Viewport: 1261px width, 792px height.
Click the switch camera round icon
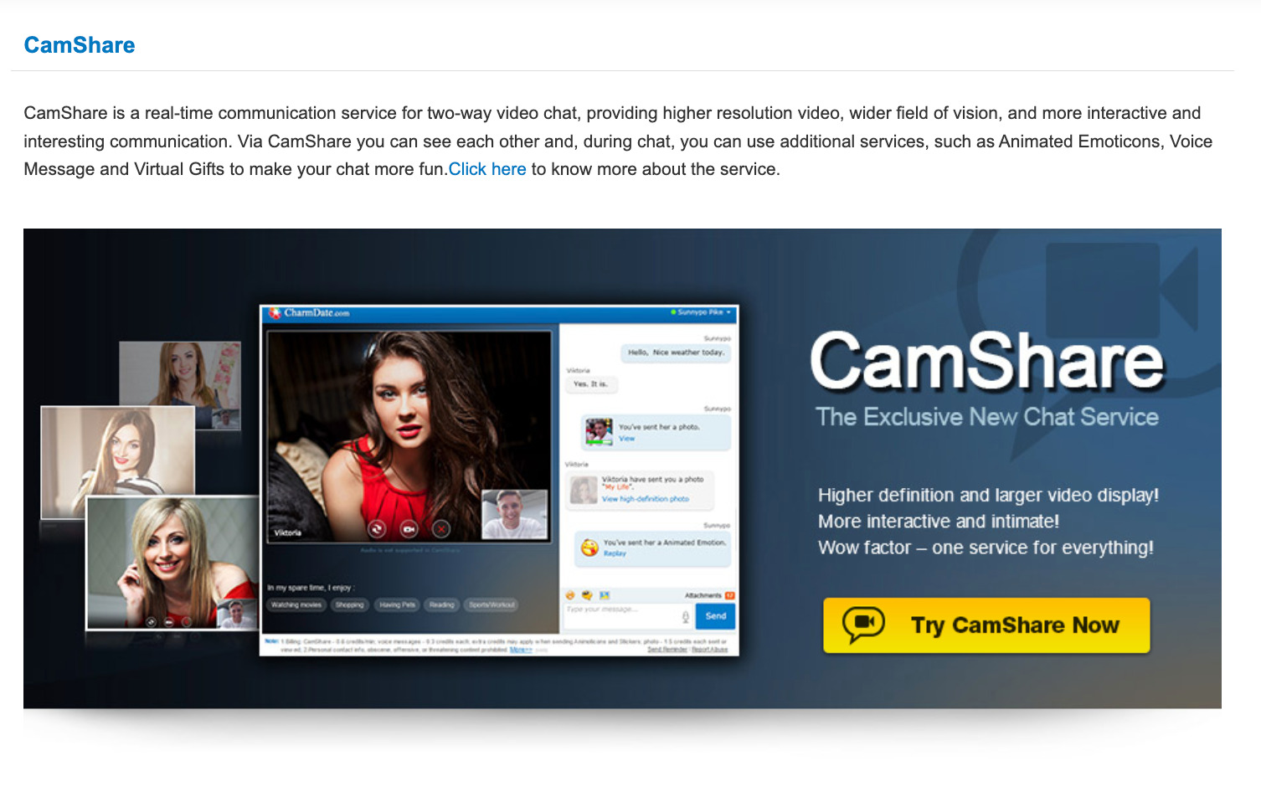pyautogui.click(x=377, y=529)
